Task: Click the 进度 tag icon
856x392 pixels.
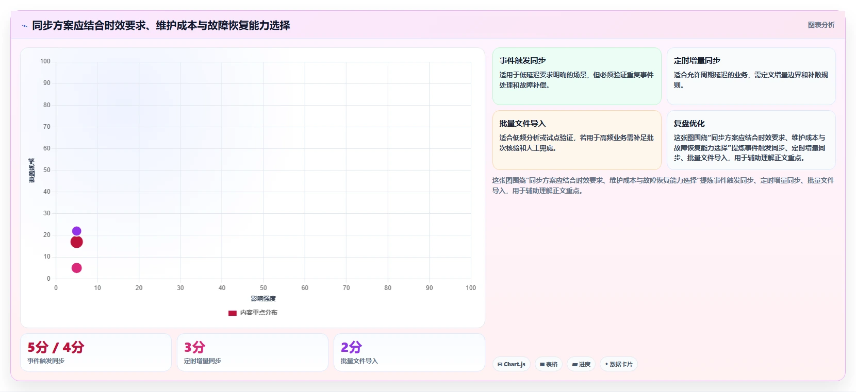Action: click(574, 364)
